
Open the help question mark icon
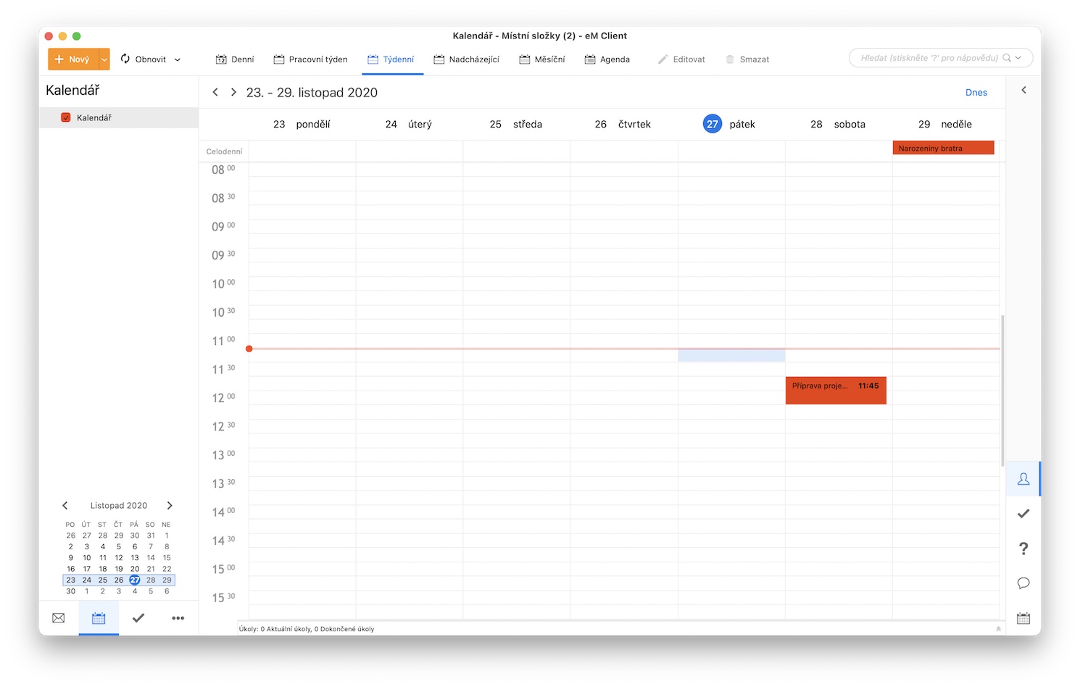[x=1023, y=549]
